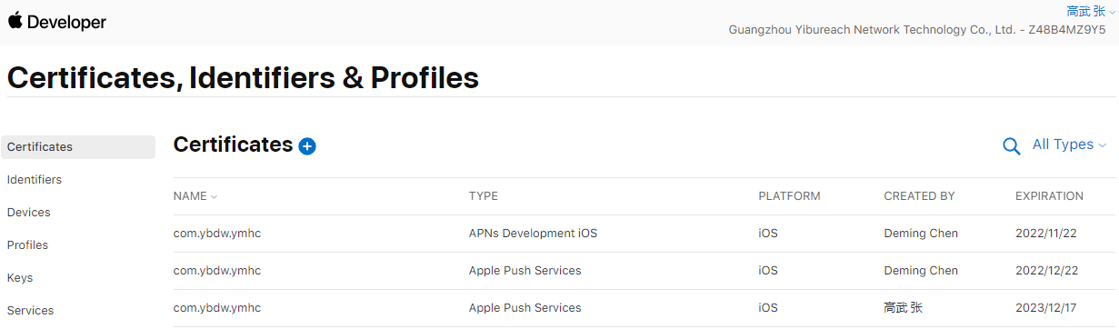1119x329 pixels.
Task: Click the CREATED BY column header
Action: [919, 196]
